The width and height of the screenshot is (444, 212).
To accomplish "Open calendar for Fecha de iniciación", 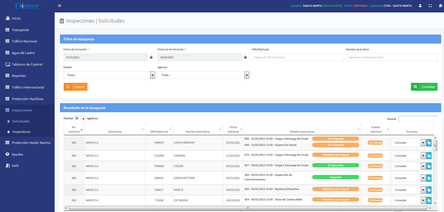I will coord(151,57).
